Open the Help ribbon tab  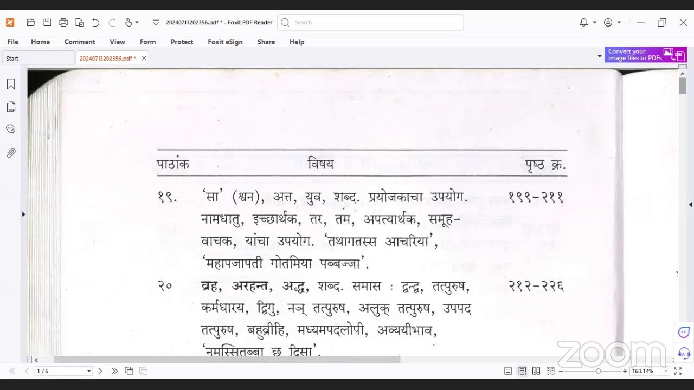tap(297, 42)
